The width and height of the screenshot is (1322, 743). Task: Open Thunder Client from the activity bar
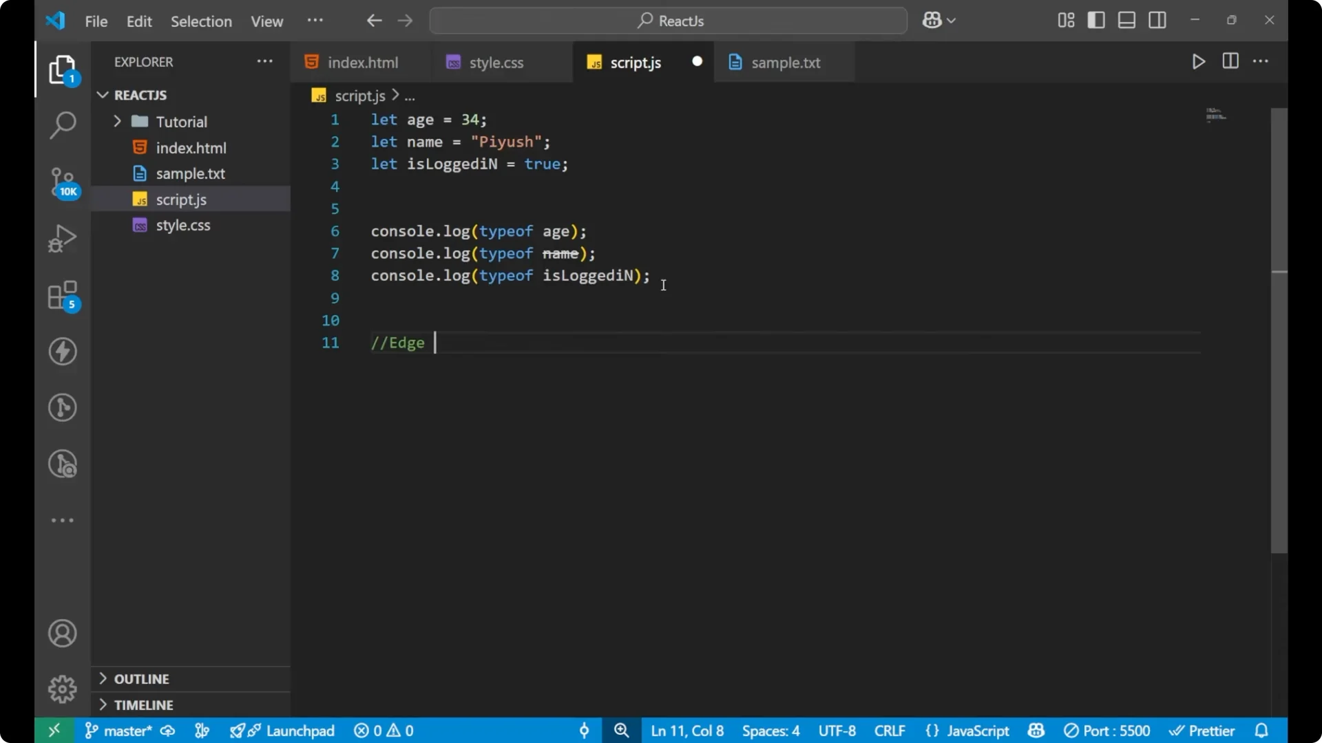click(x=62, y=352)
